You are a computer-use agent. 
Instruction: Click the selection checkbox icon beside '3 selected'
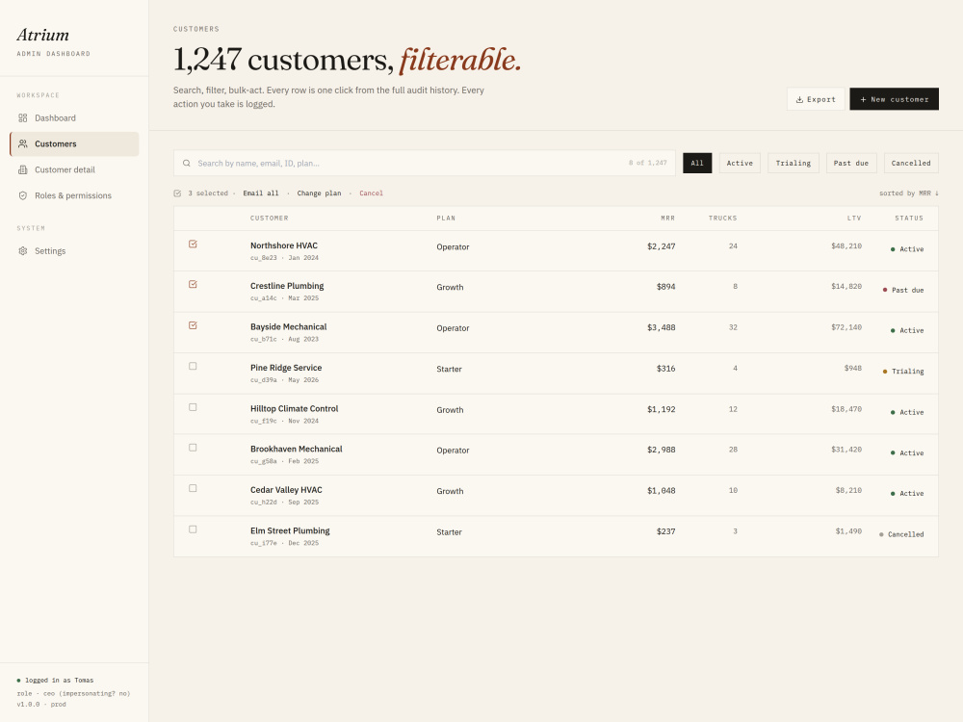click(177, 193)
